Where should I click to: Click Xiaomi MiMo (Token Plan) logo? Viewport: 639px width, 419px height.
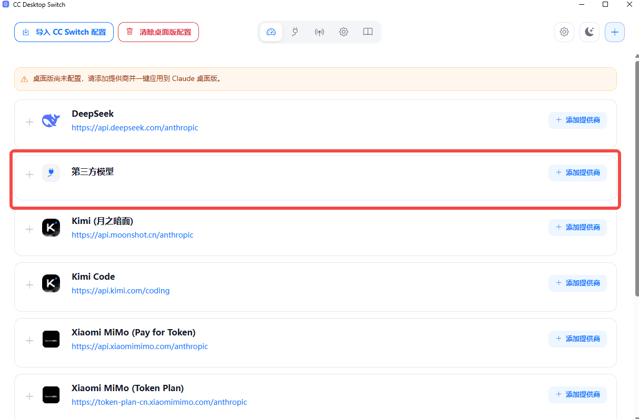tap(51, 395)
